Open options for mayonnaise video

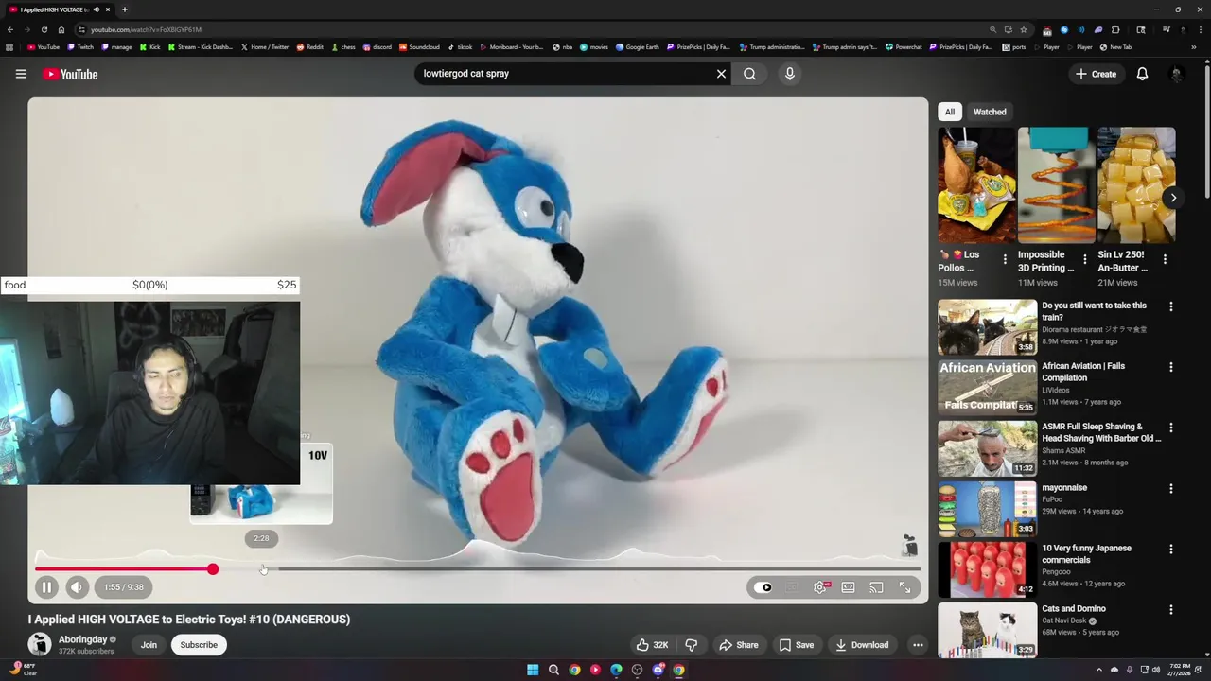(1171, 488)
